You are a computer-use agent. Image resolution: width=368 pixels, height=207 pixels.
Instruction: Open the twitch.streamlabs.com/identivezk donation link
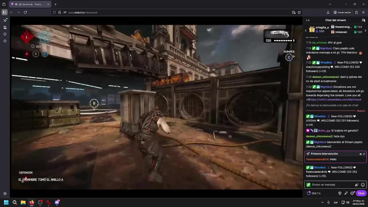tap(335, 99)
